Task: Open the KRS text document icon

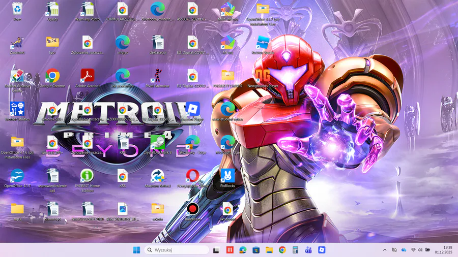Action: pyautogui.click(x=124, y=142)
